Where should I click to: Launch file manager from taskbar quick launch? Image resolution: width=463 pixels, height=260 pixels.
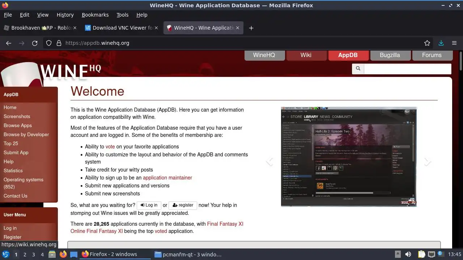(x=52, y=254)
